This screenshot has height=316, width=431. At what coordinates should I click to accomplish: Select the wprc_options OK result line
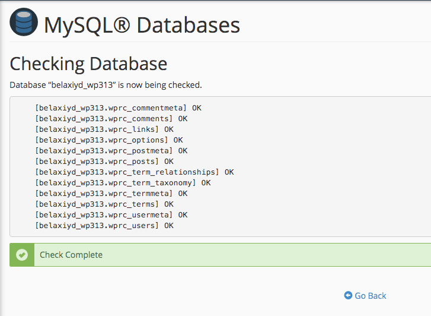coord(109,140)
